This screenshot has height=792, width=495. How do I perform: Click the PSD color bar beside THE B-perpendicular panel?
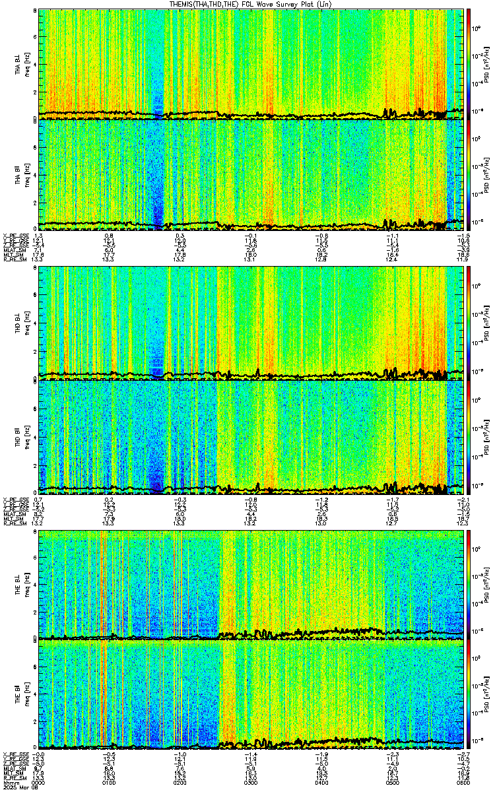click(x=469, y=584)
